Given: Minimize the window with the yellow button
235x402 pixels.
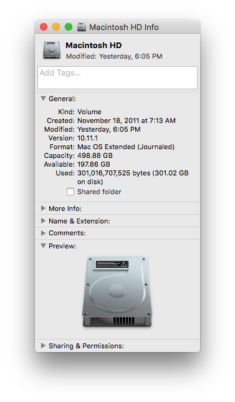Looking at the screenshot, I should pos(56,27).
